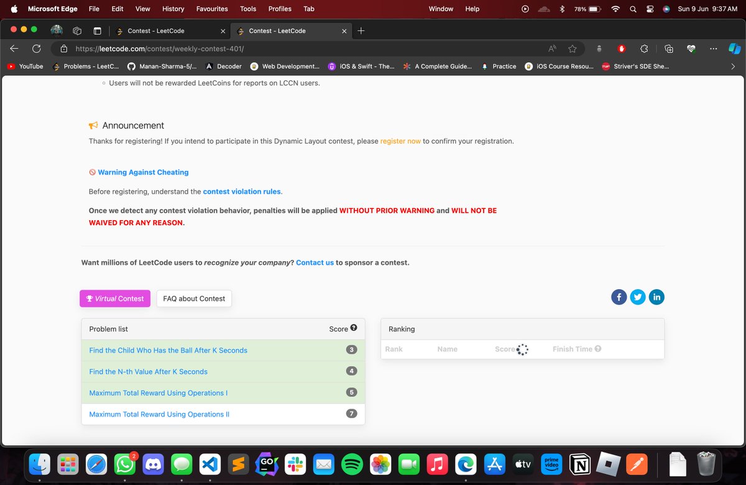This screenshot has height=485, width=746.
Task: Open Edge profile avatar icon
Action: tap(57, 30)
